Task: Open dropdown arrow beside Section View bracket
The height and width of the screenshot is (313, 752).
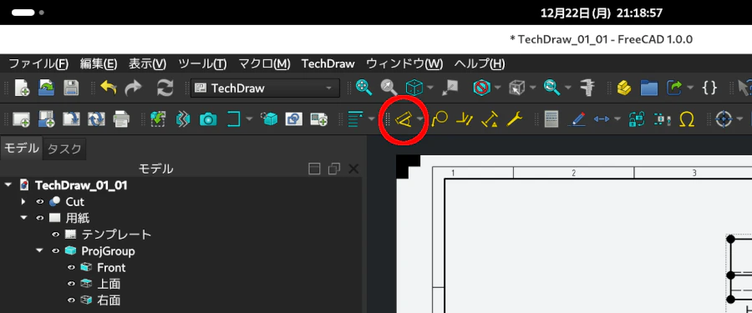Action: [x=249, y=119]
